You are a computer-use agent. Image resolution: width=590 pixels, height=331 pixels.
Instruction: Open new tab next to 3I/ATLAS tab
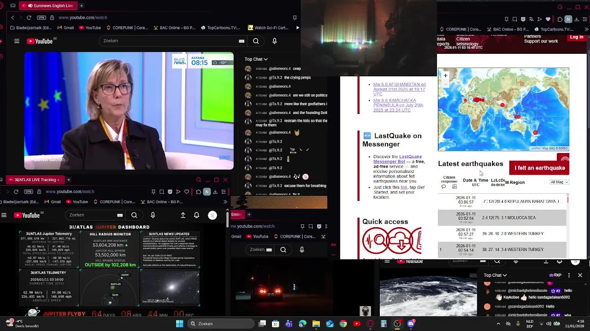[68, 180]
